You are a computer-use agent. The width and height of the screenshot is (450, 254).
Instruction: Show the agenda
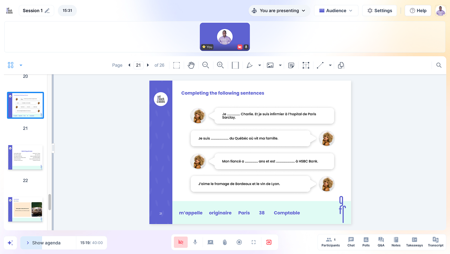(48, 243)
